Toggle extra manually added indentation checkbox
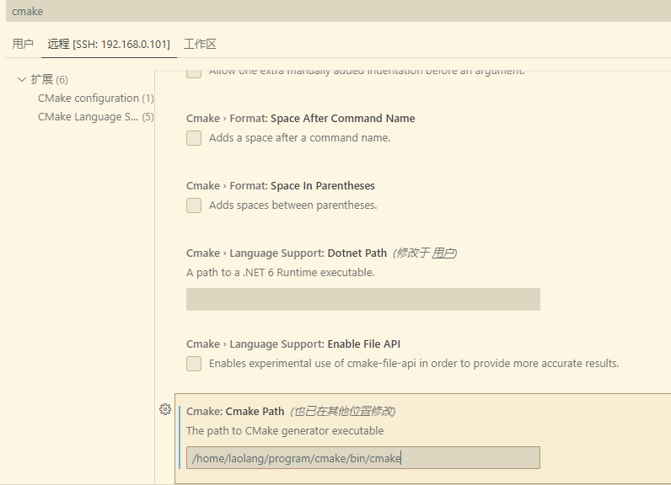Screen dimensions: 671x485 [x=194, y=72]
